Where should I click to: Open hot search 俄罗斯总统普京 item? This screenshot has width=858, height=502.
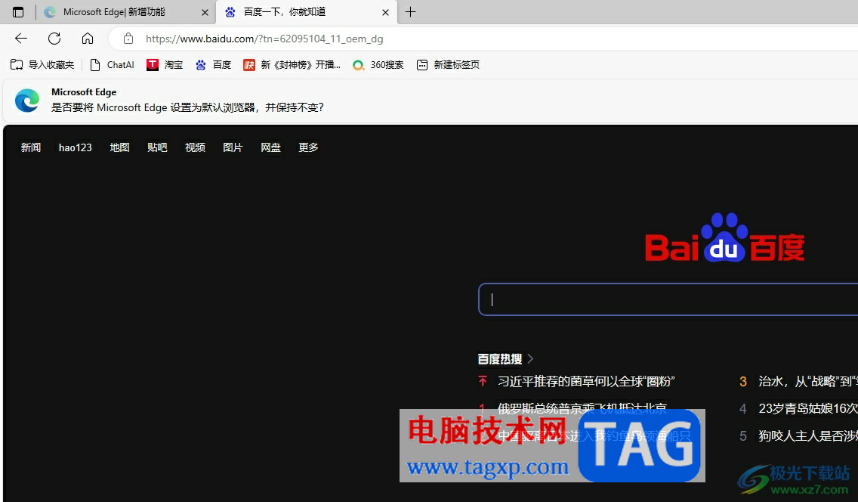582,407
